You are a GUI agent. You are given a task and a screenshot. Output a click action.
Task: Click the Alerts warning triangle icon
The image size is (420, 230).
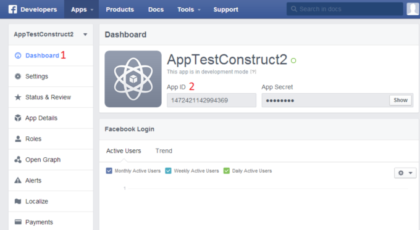(x=18, y=180)
